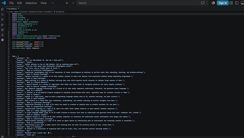The width and height of the screenshot is (244, 138).
Task: Click the line "import tkinter as tk"
Action: [20, 20]
